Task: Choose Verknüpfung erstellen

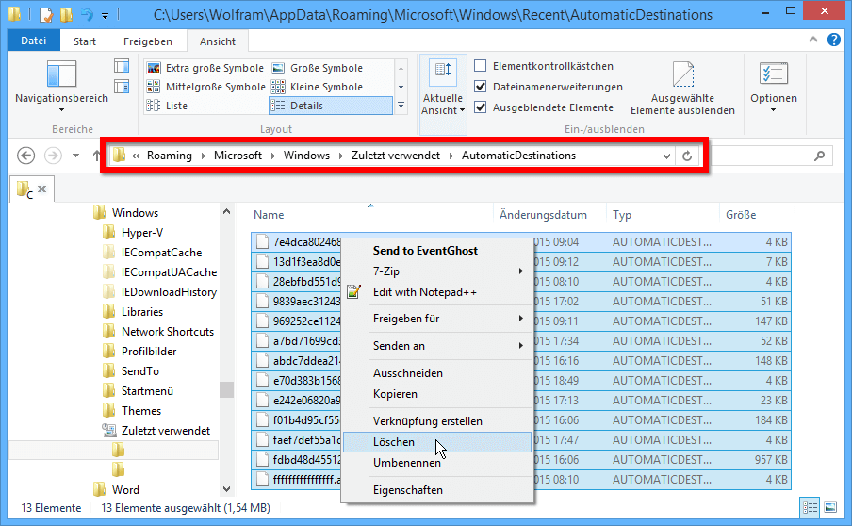Action: (x=437, y=421)
